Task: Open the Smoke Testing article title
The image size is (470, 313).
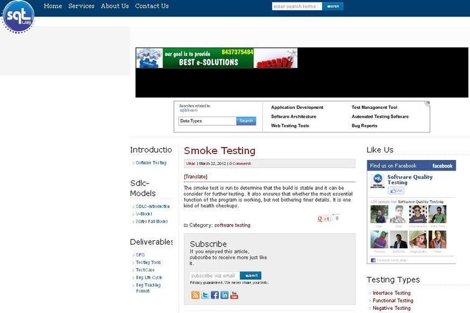Action: [x=219, y=151]
